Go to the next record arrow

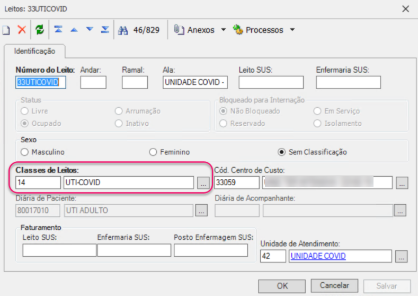[90, 29]
